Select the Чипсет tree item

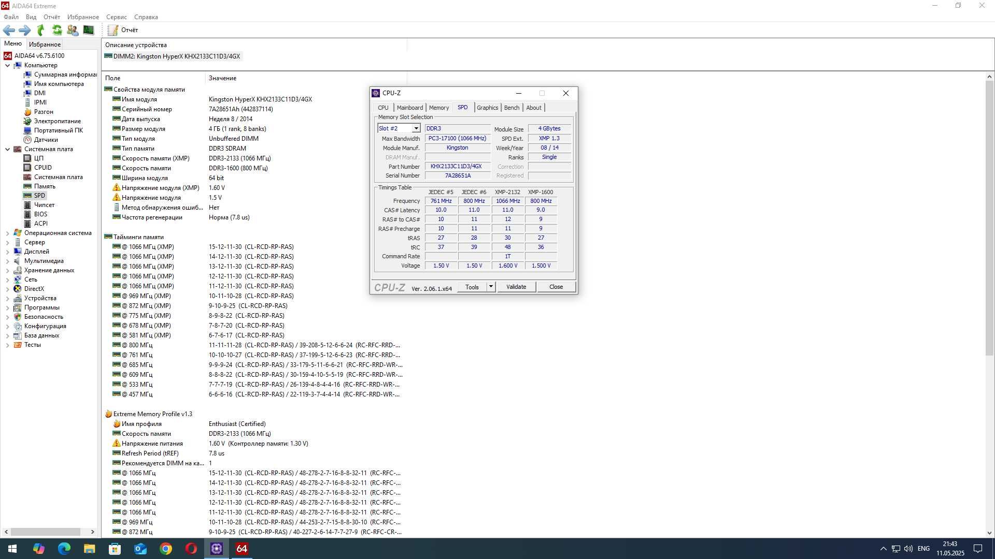click(44, 205)
